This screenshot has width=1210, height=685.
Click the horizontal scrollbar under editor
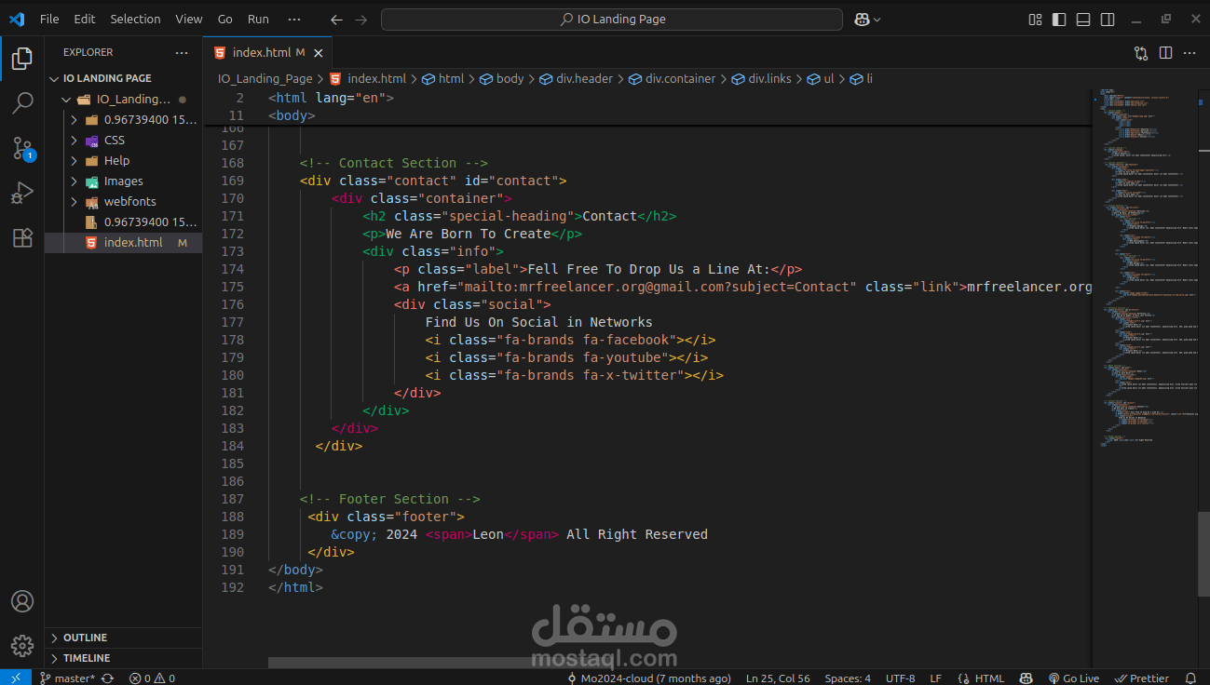(401, 663)
